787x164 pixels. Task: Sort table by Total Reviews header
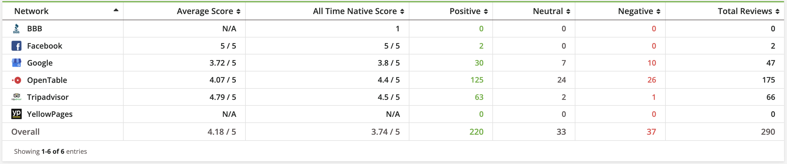click(x=748, y=11)
